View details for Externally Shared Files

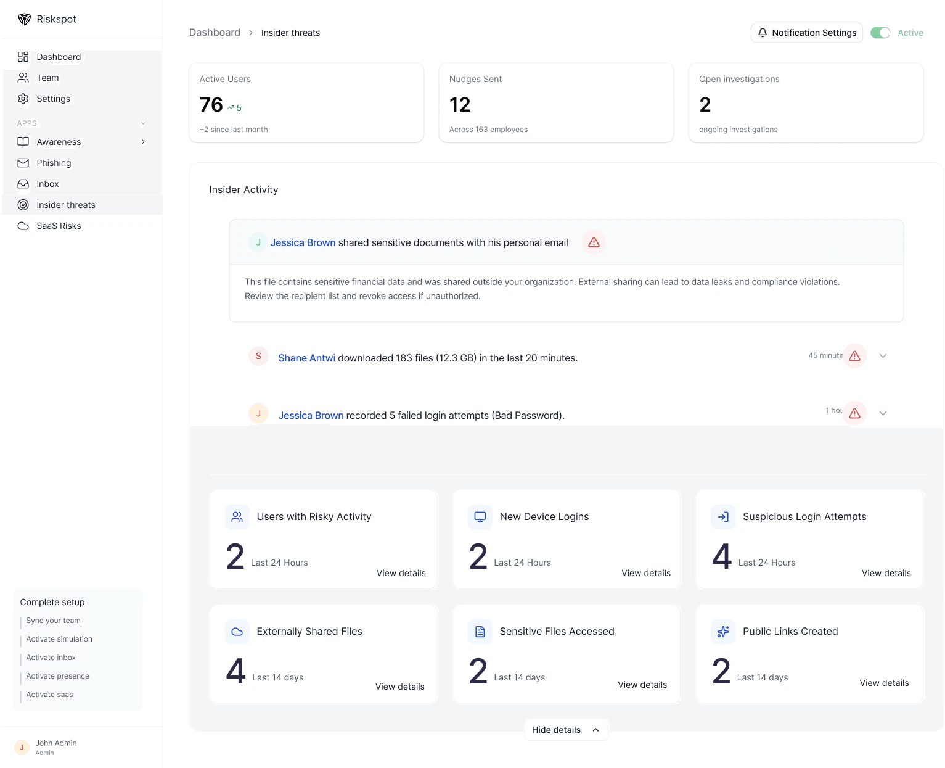(400, 687)
